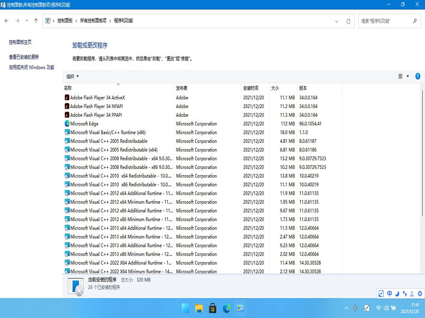Click 程序和功能 breadcrumb segment

coord(123,21)
